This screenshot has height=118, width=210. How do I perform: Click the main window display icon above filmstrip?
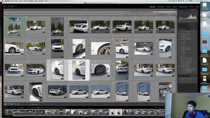[x=4, y=107]
